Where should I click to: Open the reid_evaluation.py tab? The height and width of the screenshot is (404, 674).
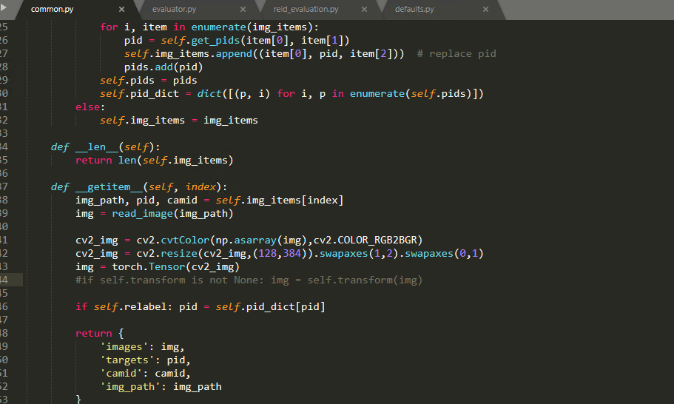coord(306,9)
